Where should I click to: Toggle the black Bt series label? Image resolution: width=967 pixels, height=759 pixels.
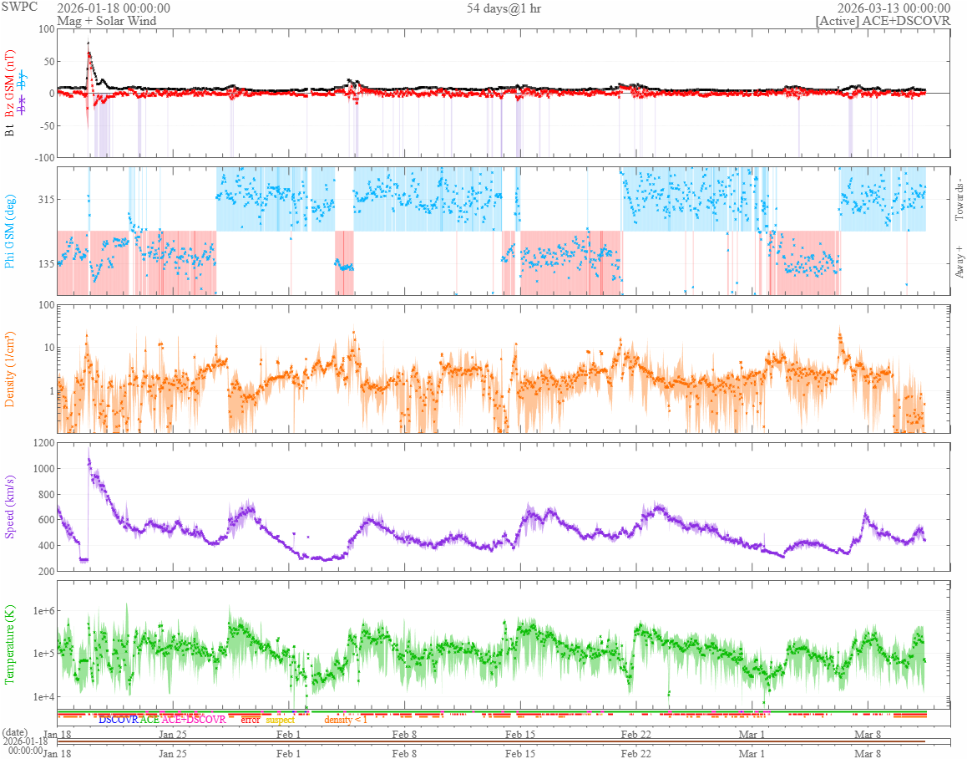10,130
